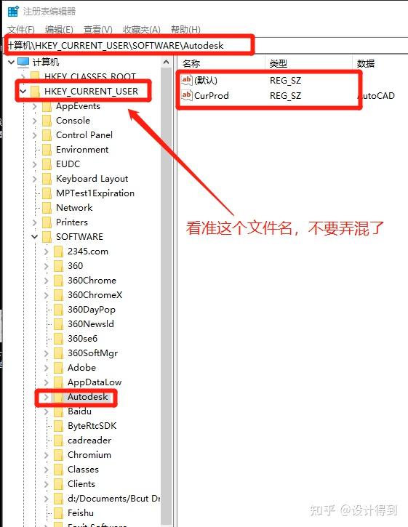The width and height of the screenshot is (408, 527).
Task: Select the 360SoftMgr key label
Action: click(x=93, y=353)
